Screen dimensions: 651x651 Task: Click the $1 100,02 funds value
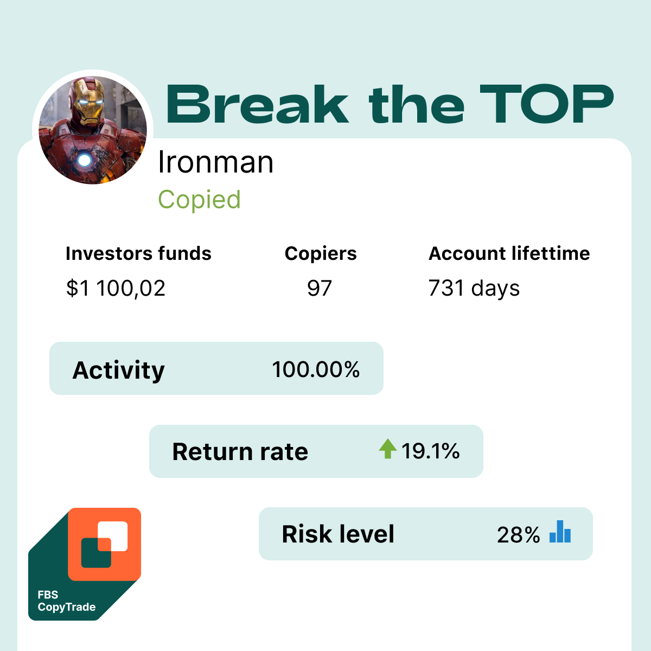tap(116, 288)
